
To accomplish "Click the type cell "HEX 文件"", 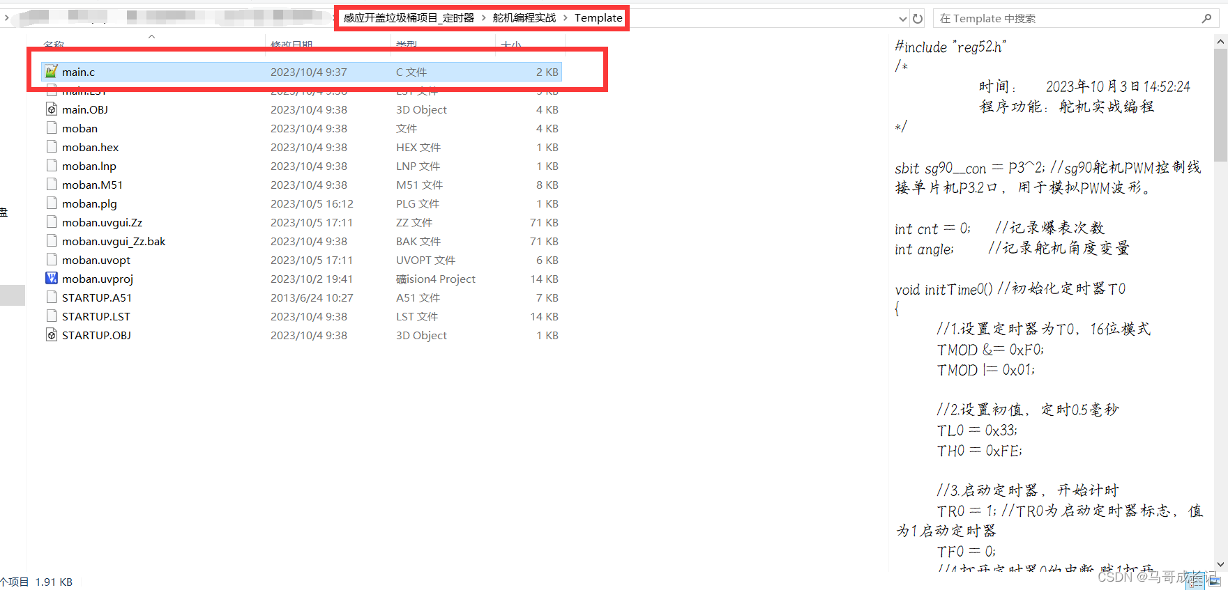I will click(418, 147).
